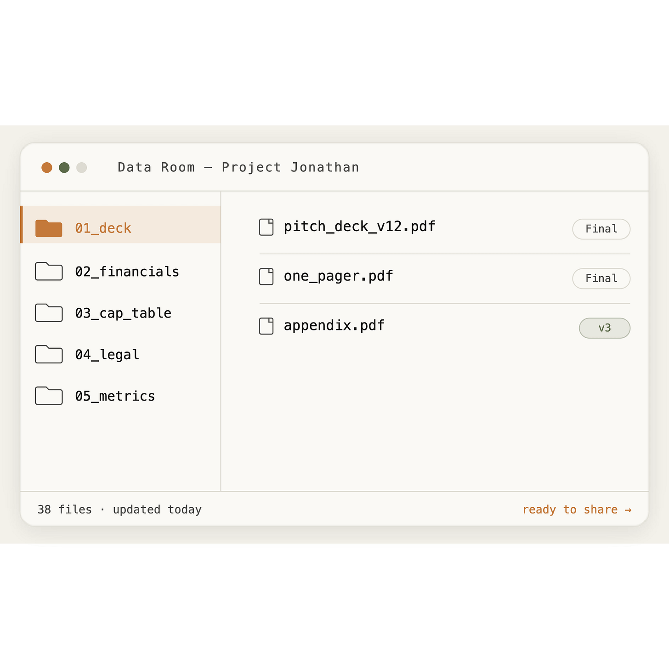The image size is (669, 669).
Task: Click the 03_cap_table folder icon
Action: click(49, 313)
